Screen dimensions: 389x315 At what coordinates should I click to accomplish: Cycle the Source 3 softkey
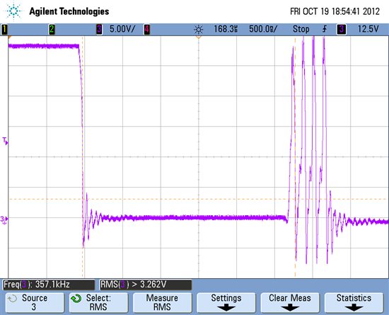point(35,302)
